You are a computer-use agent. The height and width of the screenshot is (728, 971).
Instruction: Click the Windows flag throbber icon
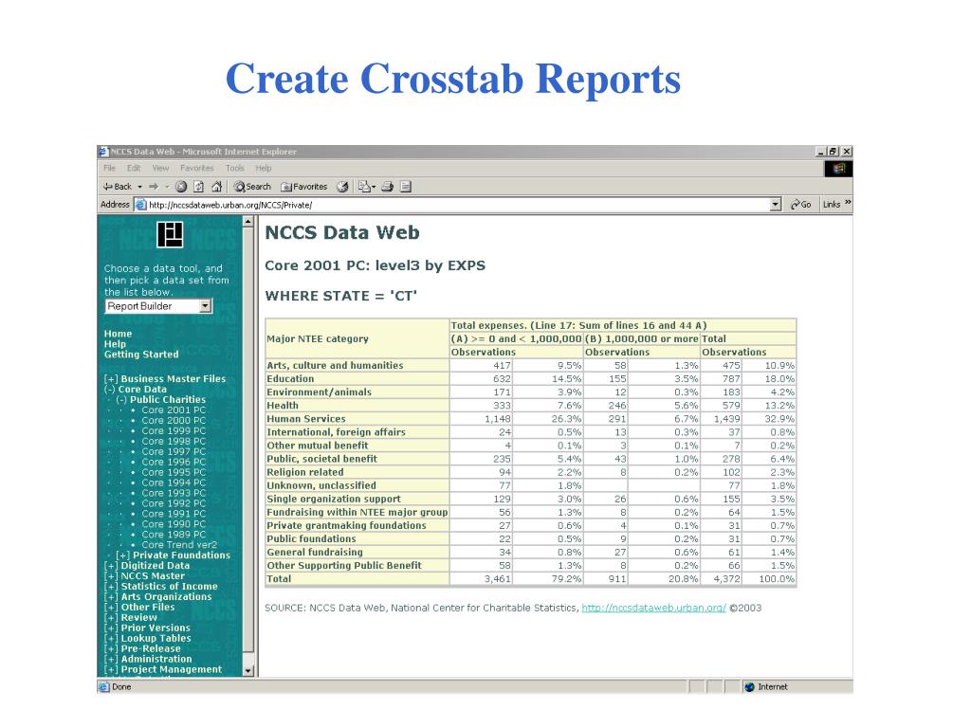pos(838,169)
